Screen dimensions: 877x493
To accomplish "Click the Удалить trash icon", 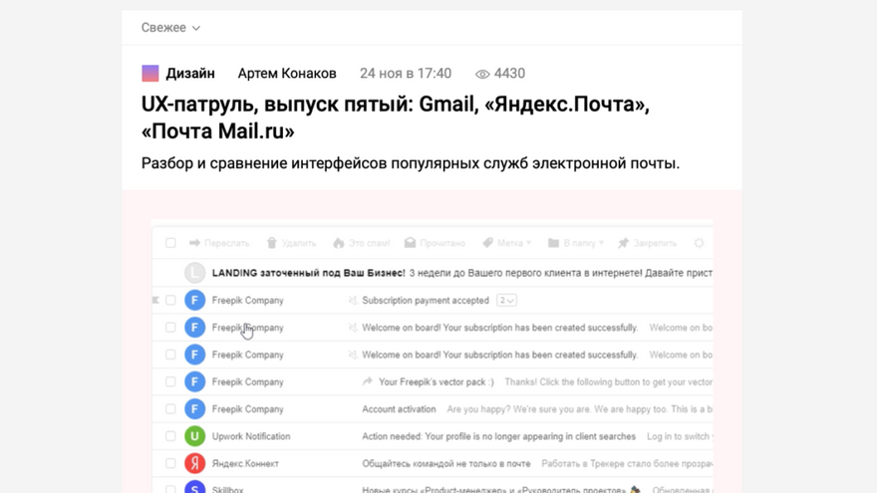I will pyautogui.click(x=272, y=243).
